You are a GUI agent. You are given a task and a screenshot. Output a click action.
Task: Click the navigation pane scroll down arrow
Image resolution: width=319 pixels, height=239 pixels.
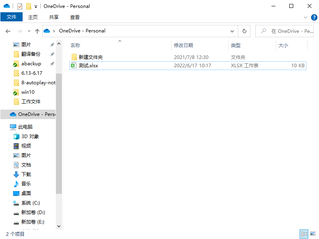point(59,226)
